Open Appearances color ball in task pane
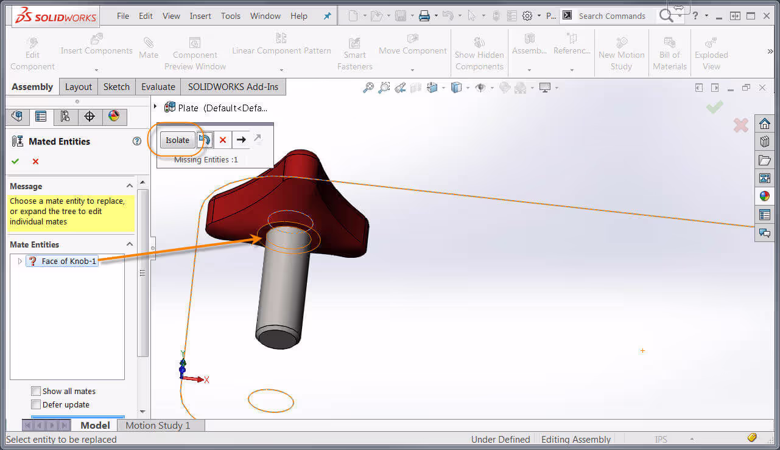Viewport: 780px width, 450px height. point(765,196)
